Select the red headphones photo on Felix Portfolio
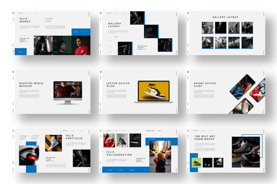277x184 pixels. point(29,155)
